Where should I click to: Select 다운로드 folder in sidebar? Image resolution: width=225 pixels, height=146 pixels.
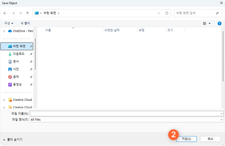click(18, 54)
